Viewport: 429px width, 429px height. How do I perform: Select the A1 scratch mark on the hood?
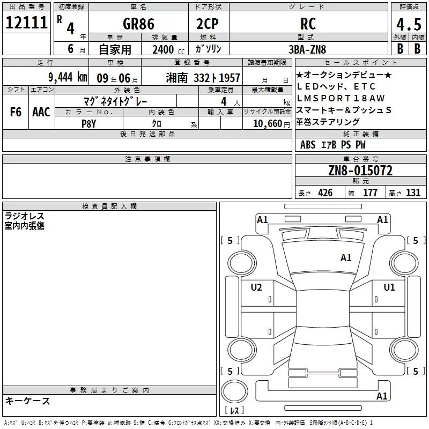pyautogui.click(x=346, y=258)
